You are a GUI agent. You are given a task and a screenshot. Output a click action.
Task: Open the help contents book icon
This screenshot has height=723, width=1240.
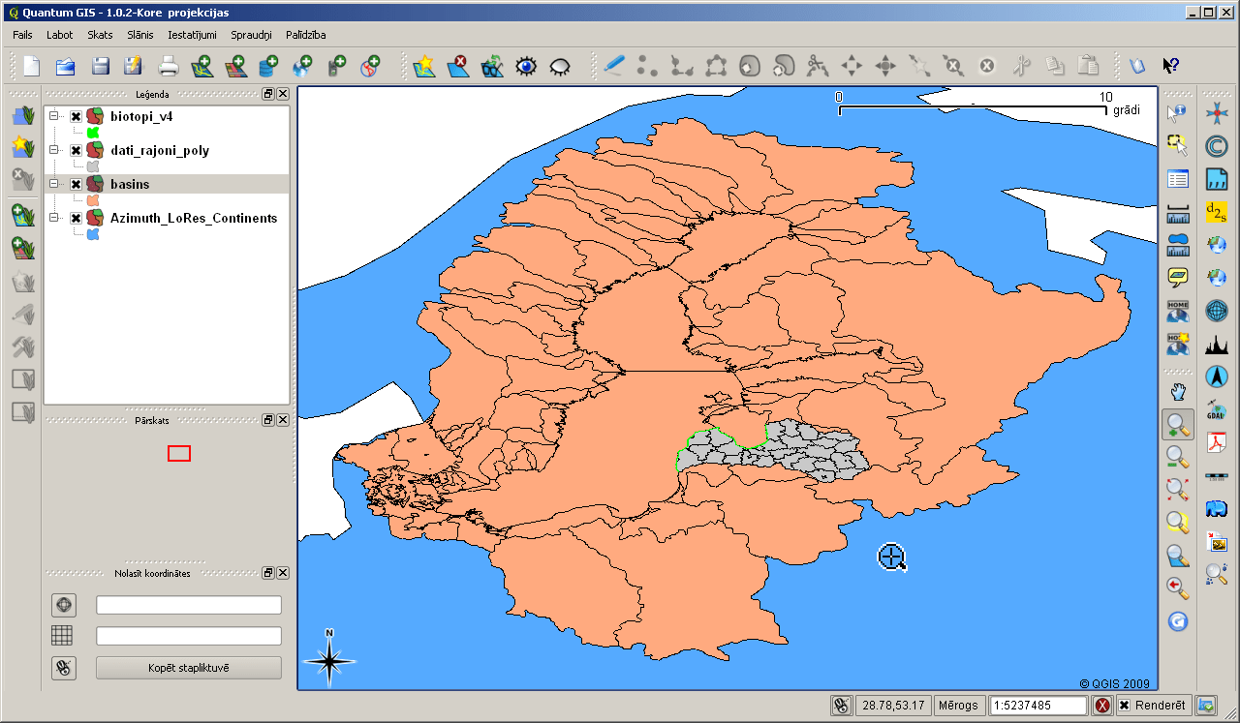click(1137, 66)
